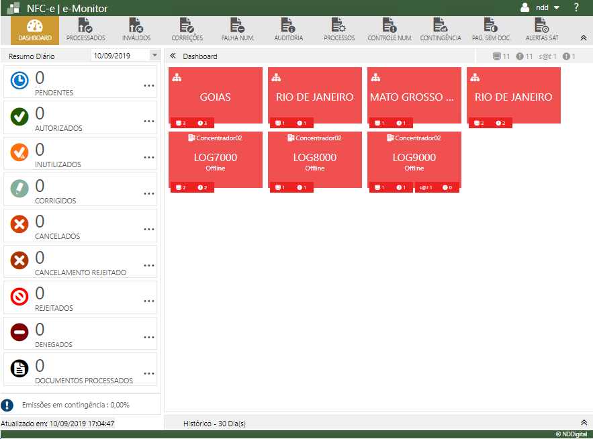Open the Inválidos documents view
The height and width of the screenshot is (439, 593).
click(136, 30)
